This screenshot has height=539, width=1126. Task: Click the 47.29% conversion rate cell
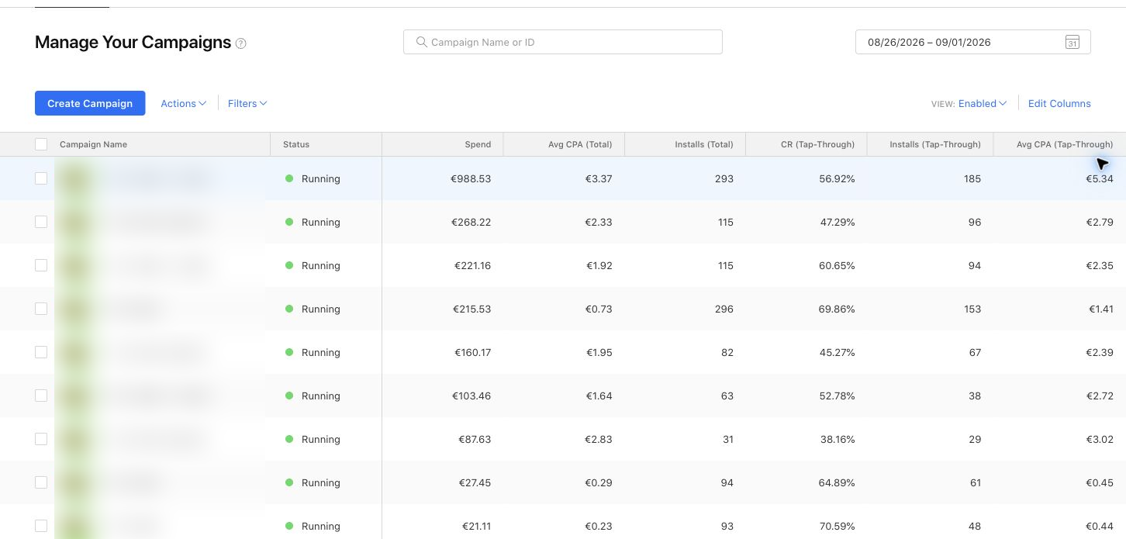pyautogui.click(x=837, y=222)
